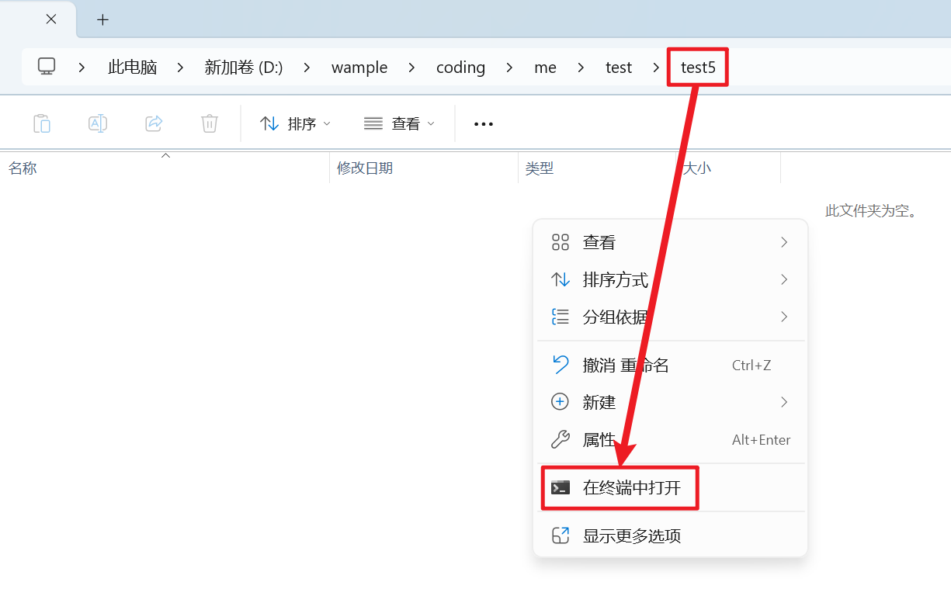Click the Share icon in the toolbar
Screen dimensions: 951x596
[x=153, y=123]
